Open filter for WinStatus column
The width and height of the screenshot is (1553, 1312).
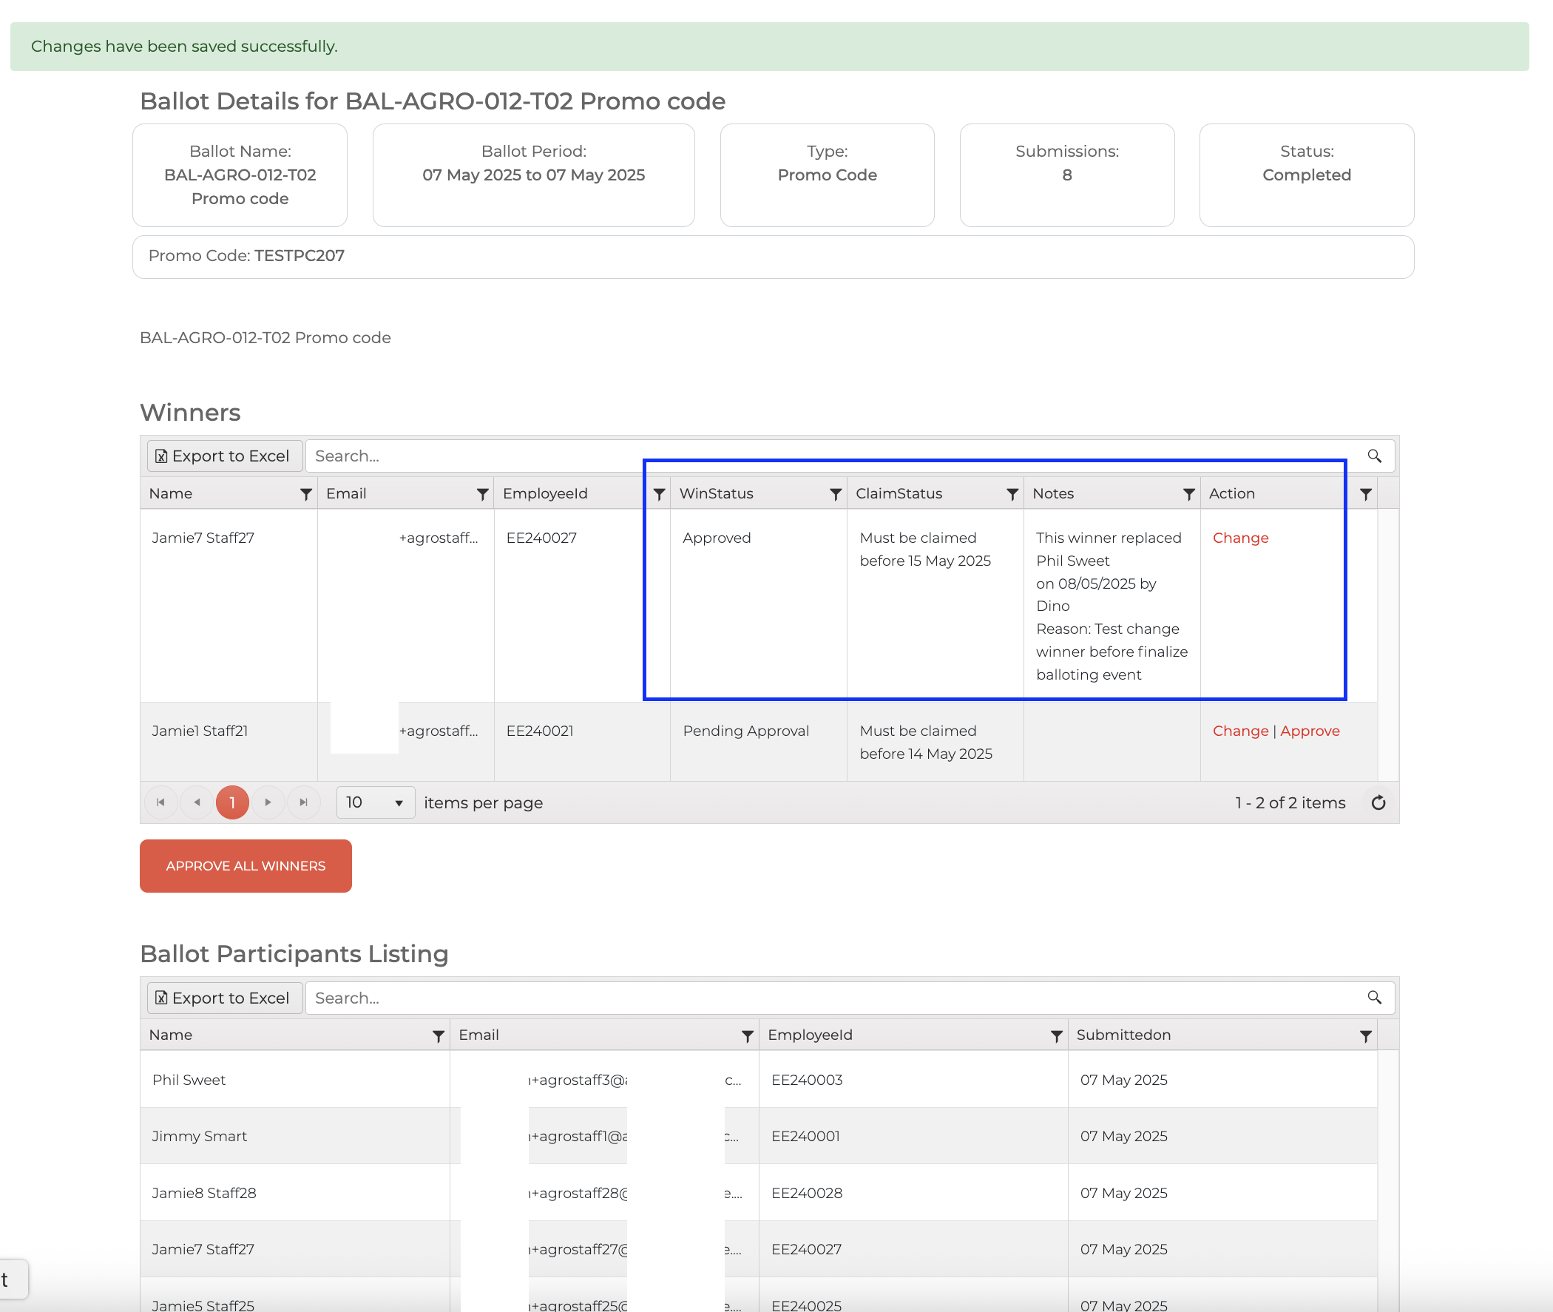coord(835,495)
